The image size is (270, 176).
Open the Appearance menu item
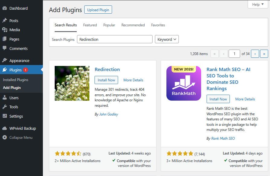point(21,60)
